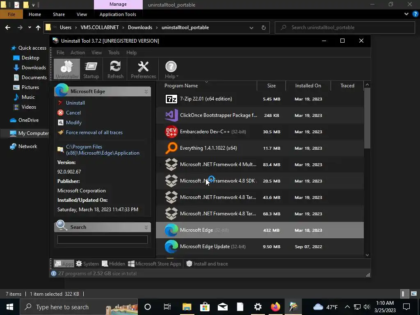
Task: Open Uninstall Tool File menu
Action: [x=60, y=52]
